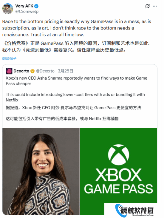Click the Very AFK profile avatar
This screenshot has height=218, width=164.
click(8, 9)
